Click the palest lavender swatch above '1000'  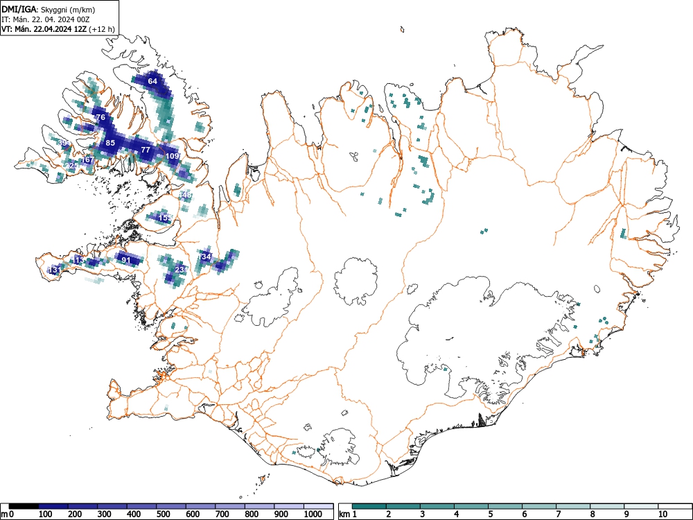(318, 506)
